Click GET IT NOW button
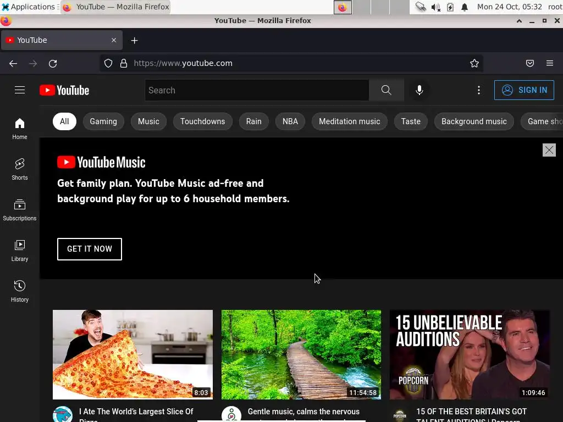The image size is (563, 422). (x=90, y=249)
